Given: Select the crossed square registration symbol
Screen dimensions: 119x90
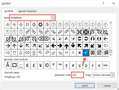Looking at the screenshot, I should click(8, 24).
